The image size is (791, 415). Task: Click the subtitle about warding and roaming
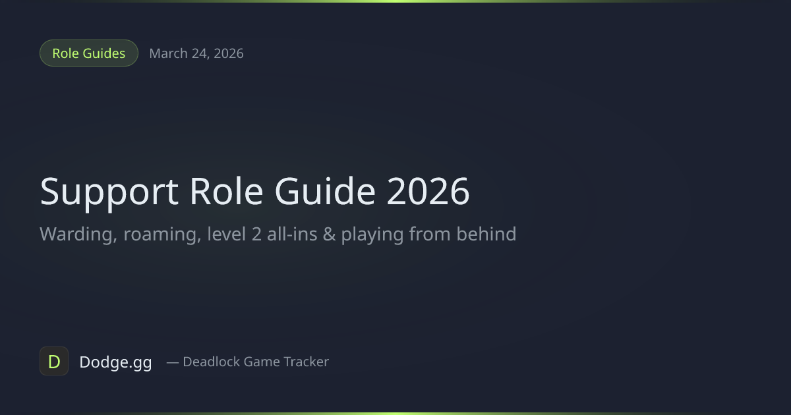(x=278, y=235)
